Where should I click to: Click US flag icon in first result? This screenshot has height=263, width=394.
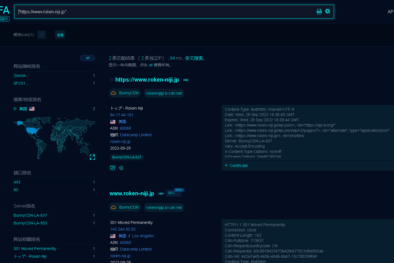click(x=113, y=122)
